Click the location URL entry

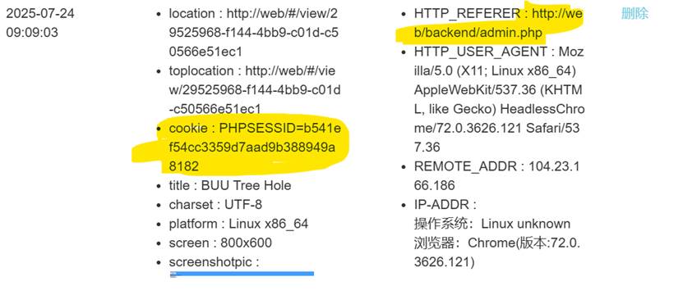253,33
